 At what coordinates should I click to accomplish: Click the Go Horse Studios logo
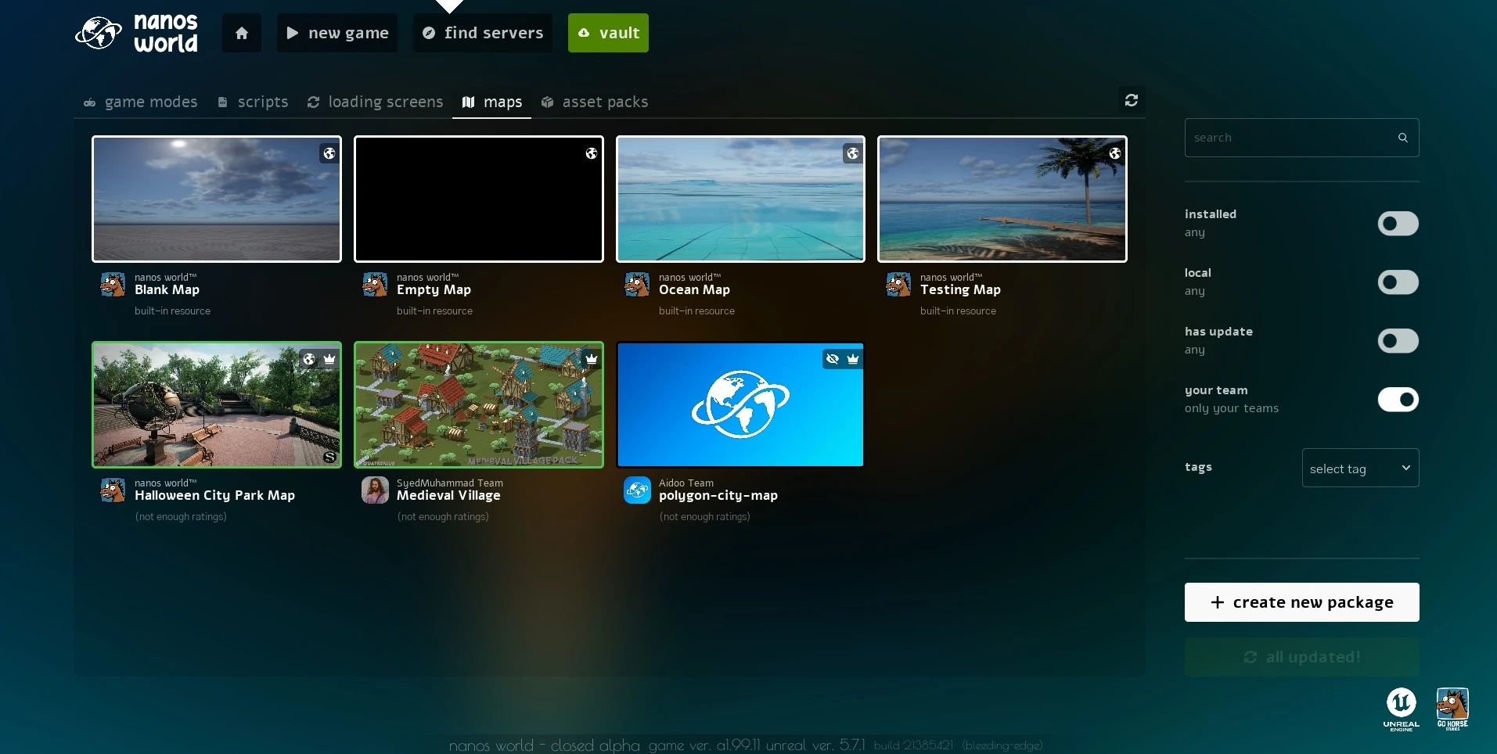point(1452,707)
